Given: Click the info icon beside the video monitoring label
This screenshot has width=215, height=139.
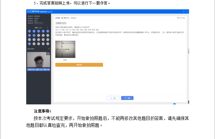Looking at the screenshot, I should pos(49,49).
